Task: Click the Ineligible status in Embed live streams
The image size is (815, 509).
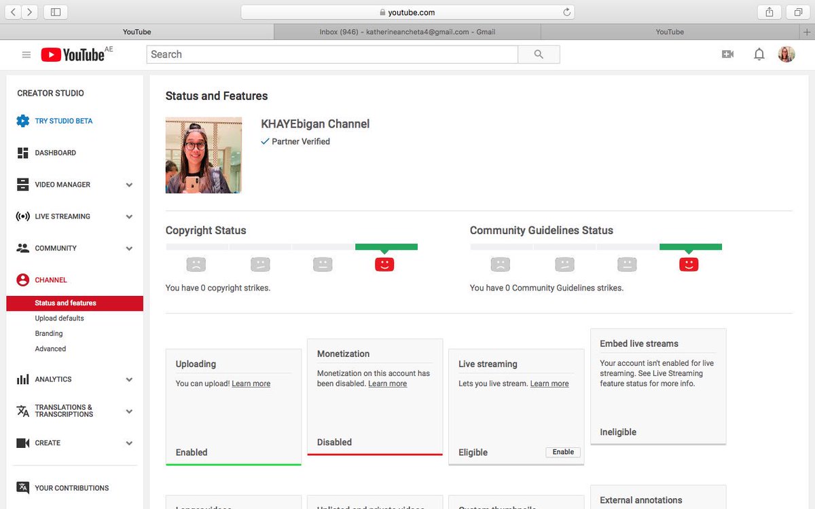Action: click(618, 432)
